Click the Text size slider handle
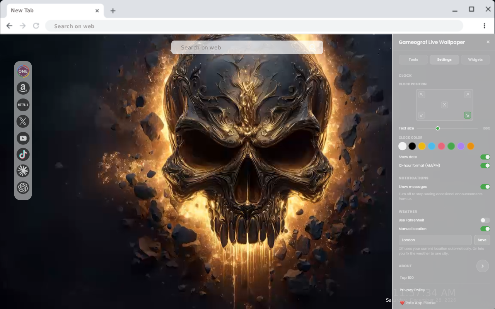495x309 pixels. pos(438,128)
